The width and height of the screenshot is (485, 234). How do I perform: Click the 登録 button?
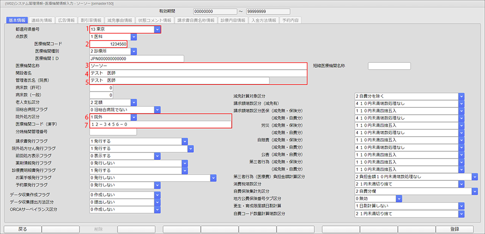(x=454, y=229)
